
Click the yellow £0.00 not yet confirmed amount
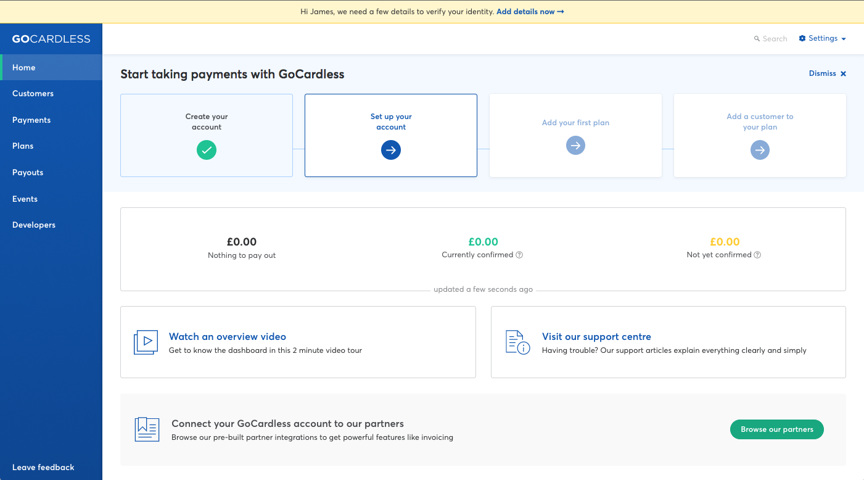coord(725,242)
